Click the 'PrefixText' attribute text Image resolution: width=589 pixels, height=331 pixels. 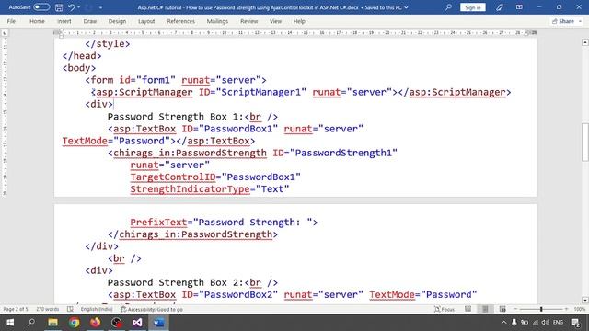pos(158,223)
